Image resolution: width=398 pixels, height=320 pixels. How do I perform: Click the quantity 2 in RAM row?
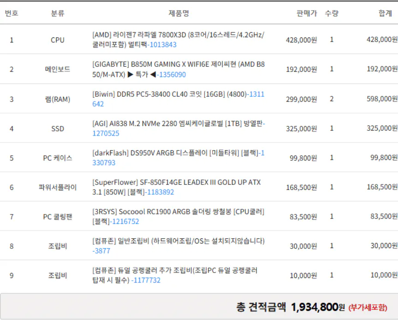[332, 99]
